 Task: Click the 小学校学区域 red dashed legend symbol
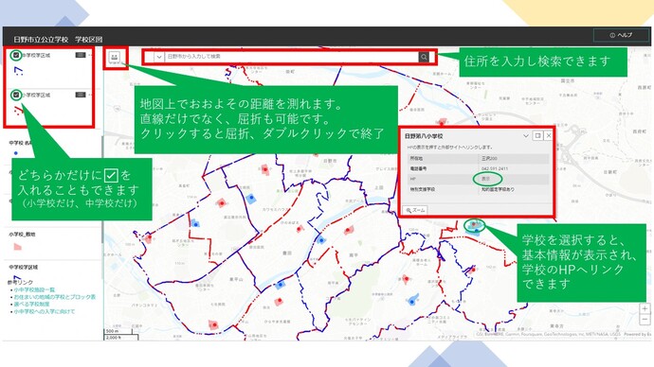click(x=18, y=111)
